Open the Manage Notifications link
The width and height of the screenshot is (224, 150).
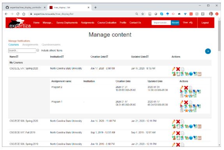tap(19, 41)
